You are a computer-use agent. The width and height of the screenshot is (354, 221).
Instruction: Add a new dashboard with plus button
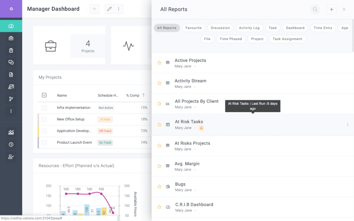[94, 9]
